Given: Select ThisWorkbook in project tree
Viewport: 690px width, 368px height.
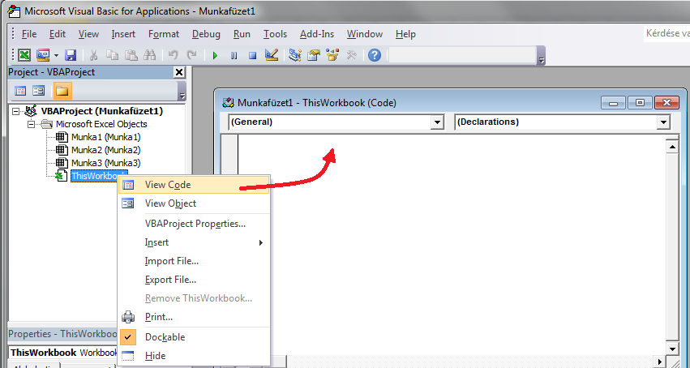Looking at the screenshot, I should pyautogui.click(x=94, y=176).
